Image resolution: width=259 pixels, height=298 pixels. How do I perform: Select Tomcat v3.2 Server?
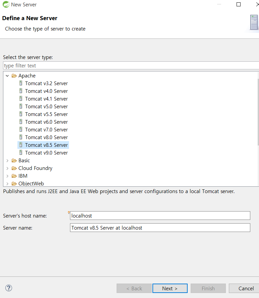point(46,83)
